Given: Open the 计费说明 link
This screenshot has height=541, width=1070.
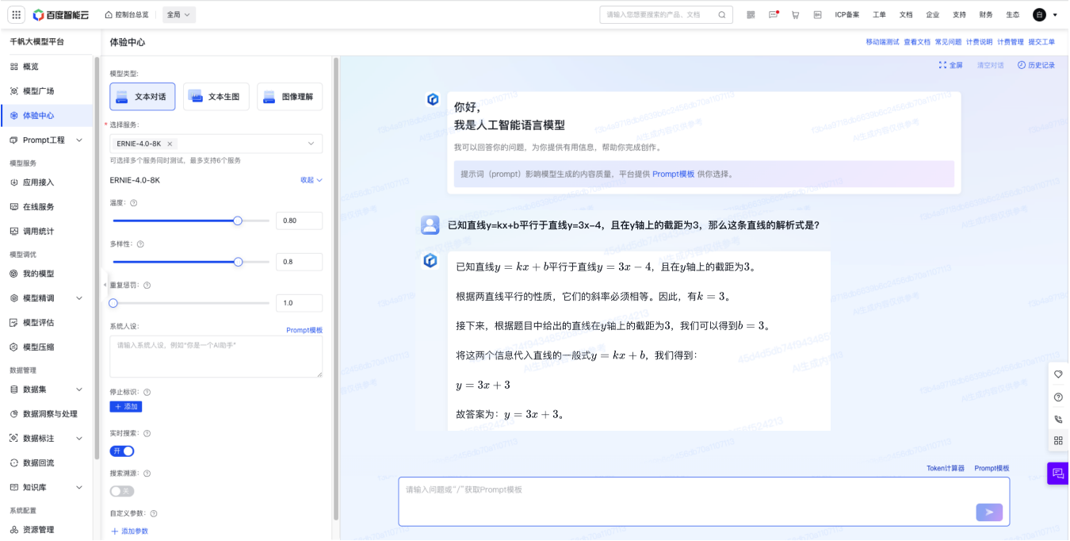Looking at the screenshot, I should (x=979, y=42).
